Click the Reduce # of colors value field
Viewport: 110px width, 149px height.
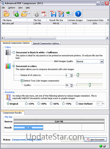click(68, 75)
